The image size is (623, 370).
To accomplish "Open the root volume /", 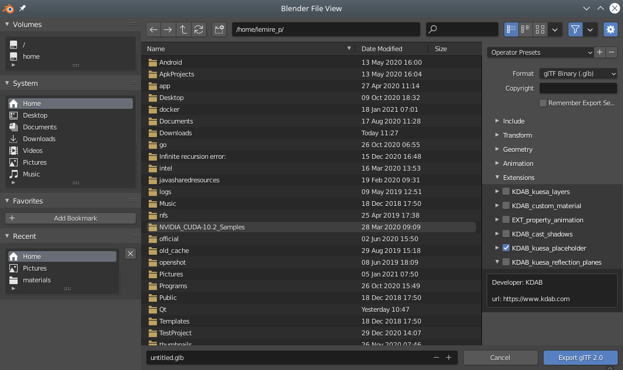I will (x=71, y=45).
